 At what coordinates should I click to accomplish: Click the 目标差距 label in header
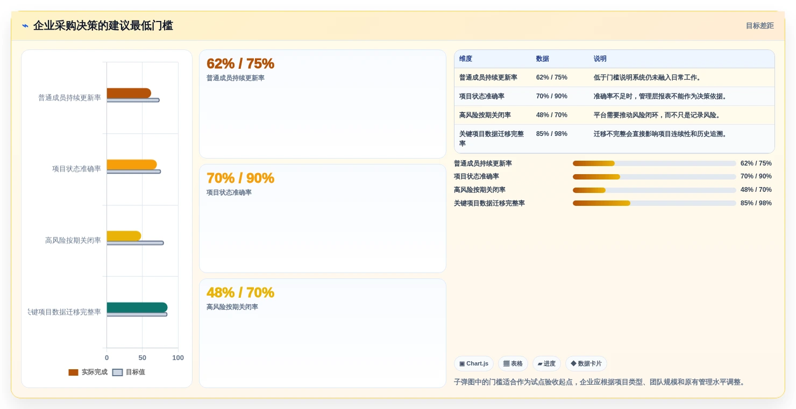[759, 26]
